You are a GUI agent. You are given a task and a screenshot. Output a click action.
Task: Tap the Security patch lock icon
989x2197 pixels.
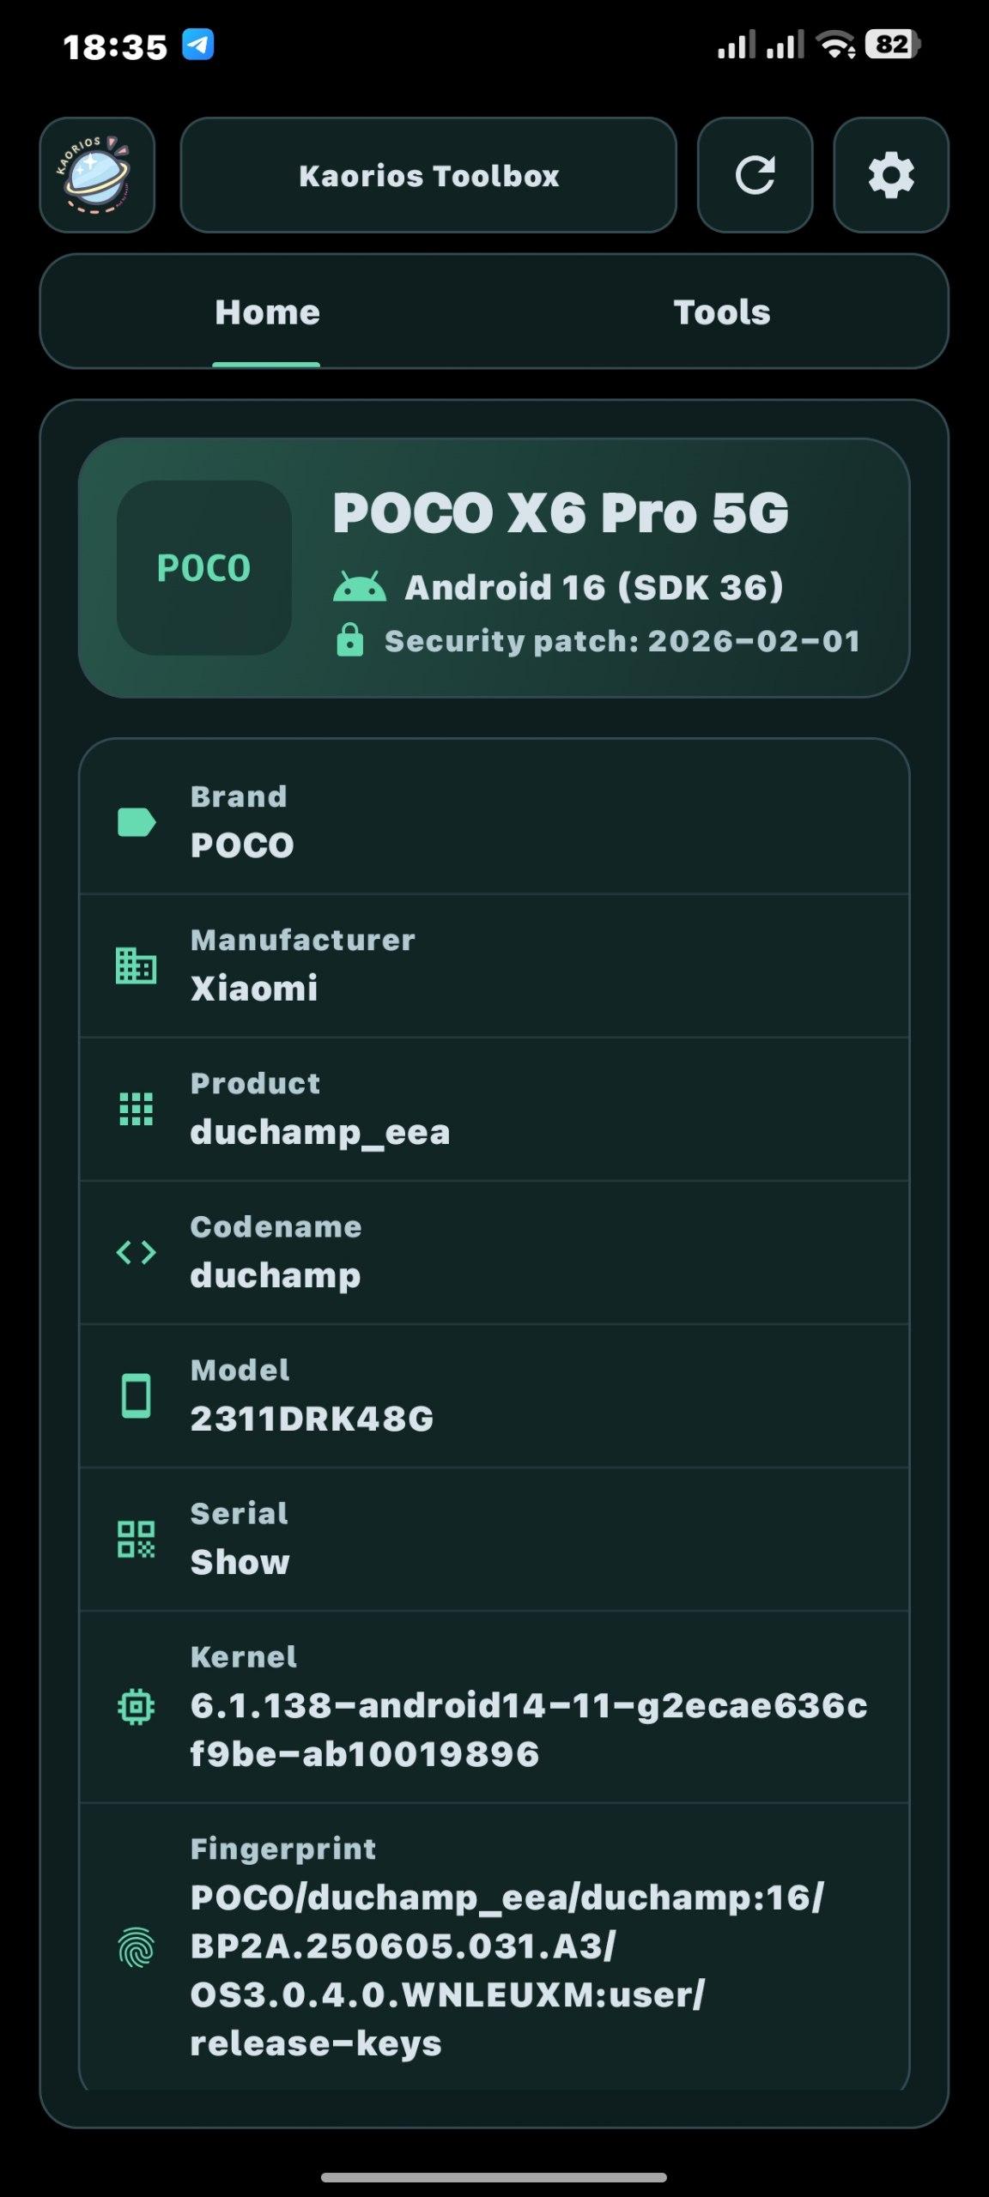(x=349, y=640)
